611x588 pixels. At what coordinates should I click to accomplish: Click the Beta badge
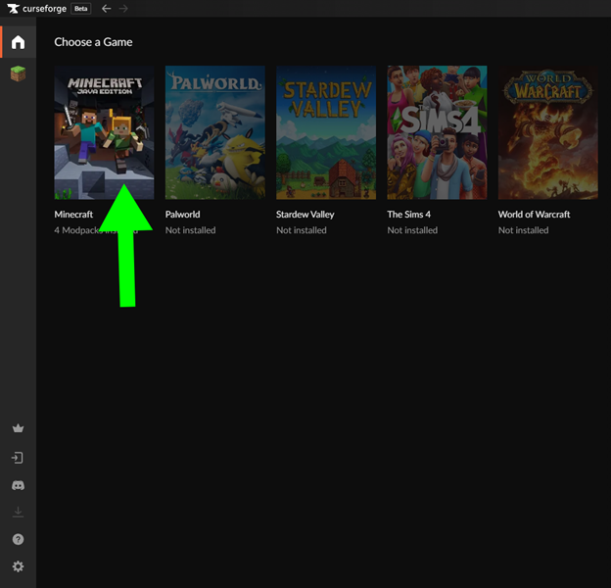[81, 9]
